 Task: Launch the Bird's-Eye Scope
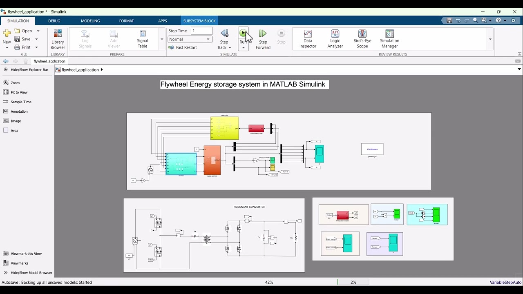tap(362, 39)
